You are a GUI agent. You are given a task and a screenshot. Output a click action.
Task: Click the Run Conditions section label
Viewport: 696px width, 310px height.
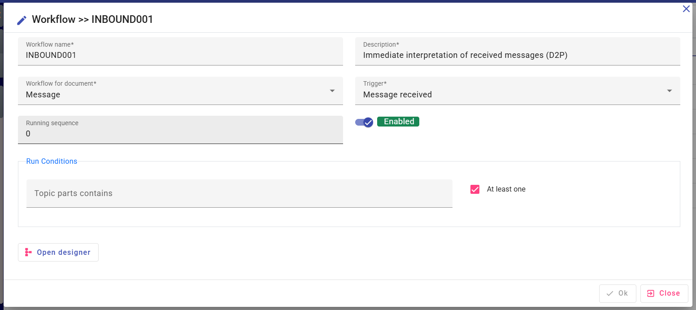(52, 162)
